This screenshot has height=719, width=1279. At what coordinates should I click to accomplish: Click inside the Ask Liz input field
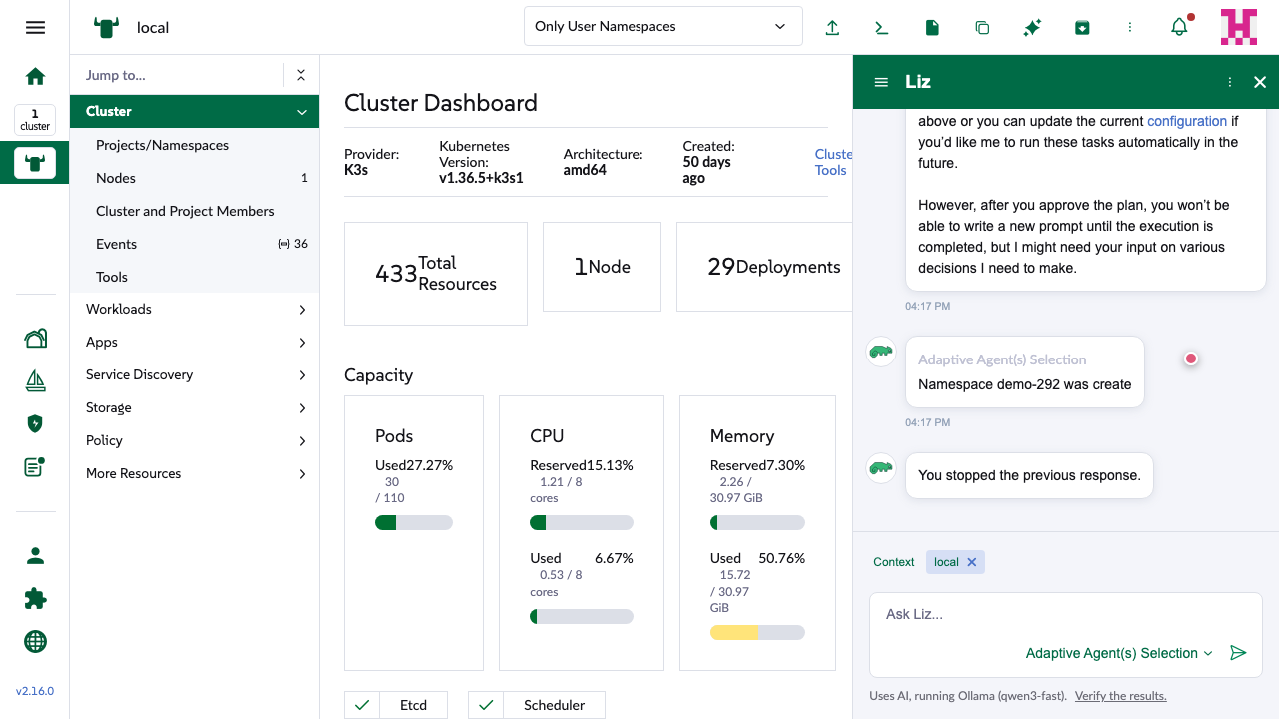pyautogui.click(x=1066, y=615)
